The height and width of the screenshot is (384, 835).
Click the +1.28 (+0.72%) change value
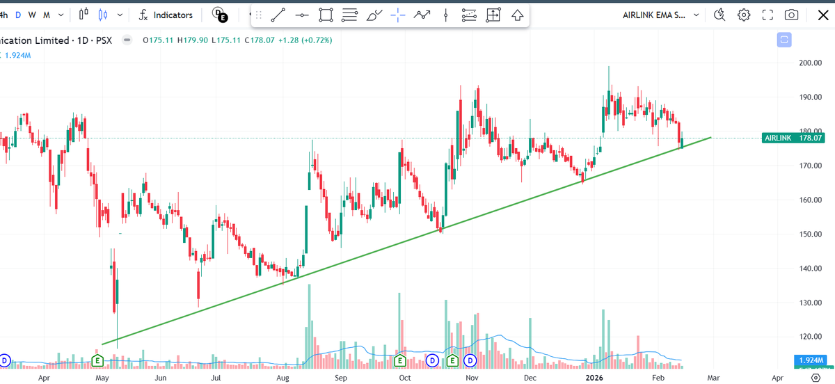pos(306,40)
